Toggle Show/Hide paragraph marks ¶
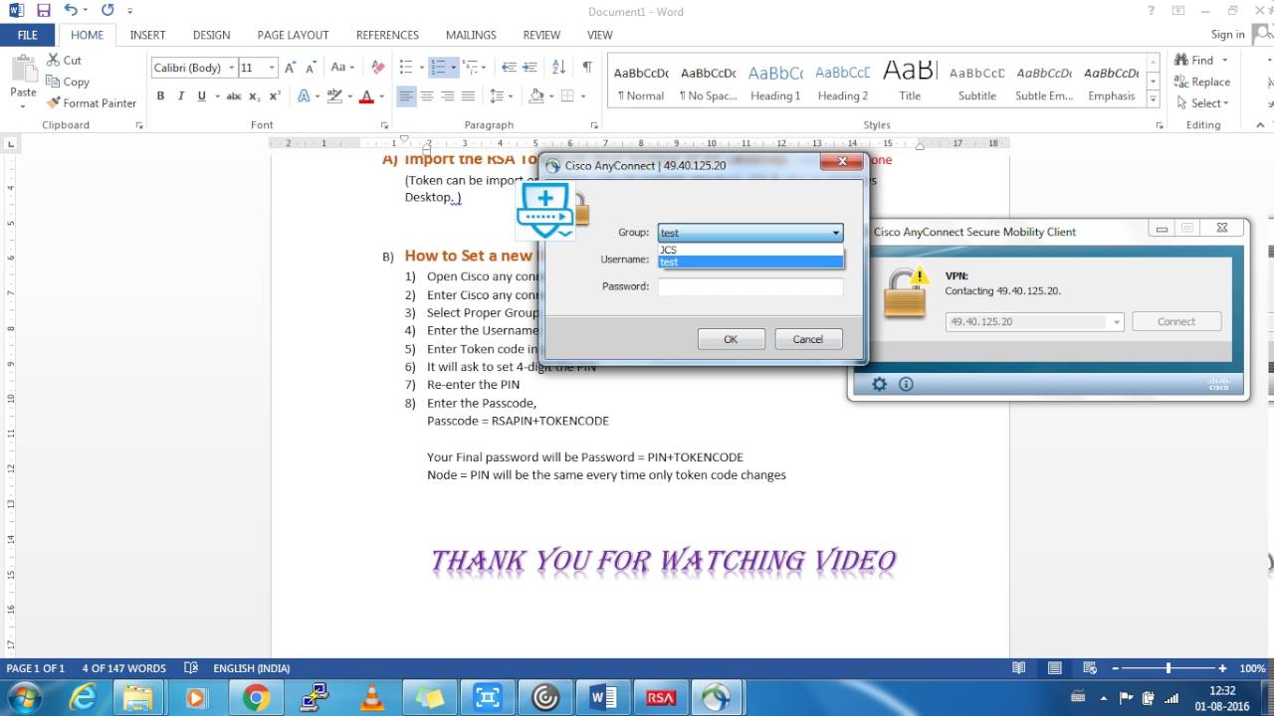This screenshot has height=716, width=1274. point(587,68)
